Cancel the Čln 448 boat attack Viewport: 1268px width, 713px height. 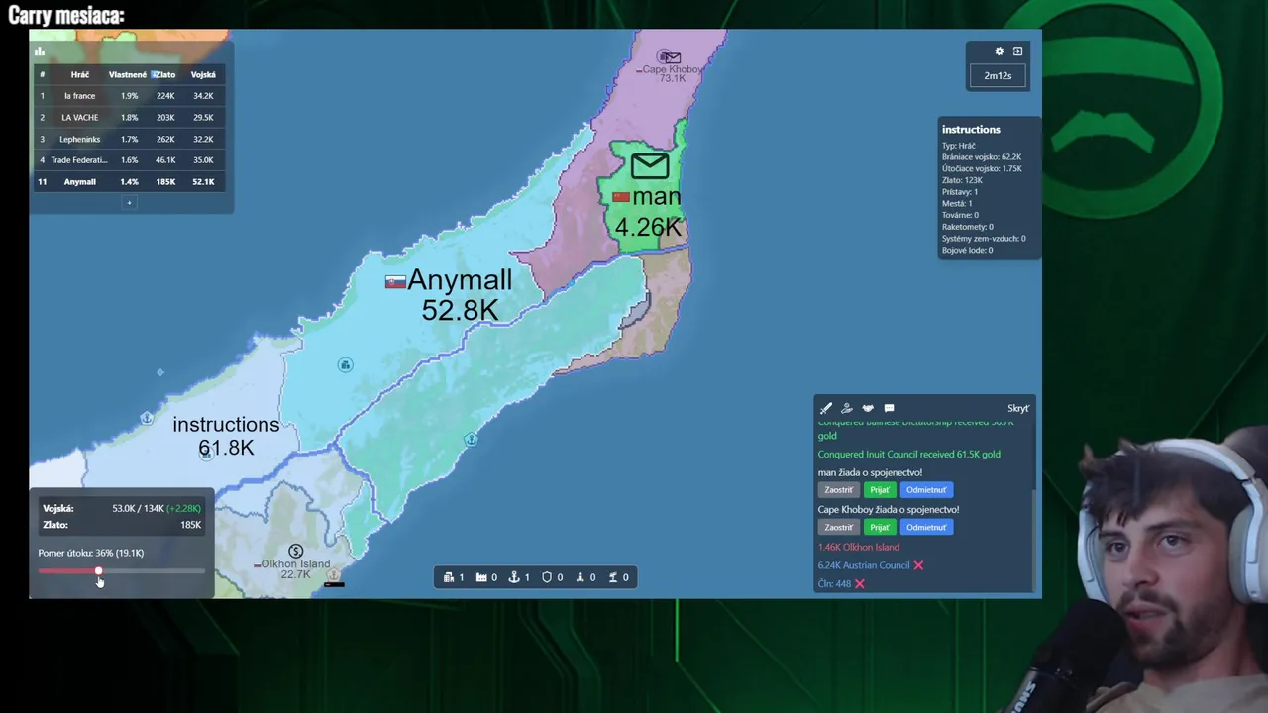click(860, 584)
